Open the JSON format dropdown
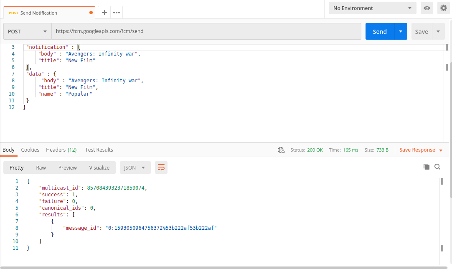This screenshot has width=452, height=269. coord(135,167)
